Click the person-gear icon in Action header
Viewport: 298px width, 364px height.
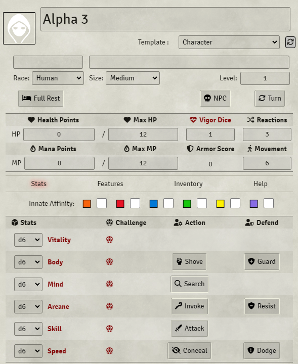pyautogui.click(x=178, y=222)
